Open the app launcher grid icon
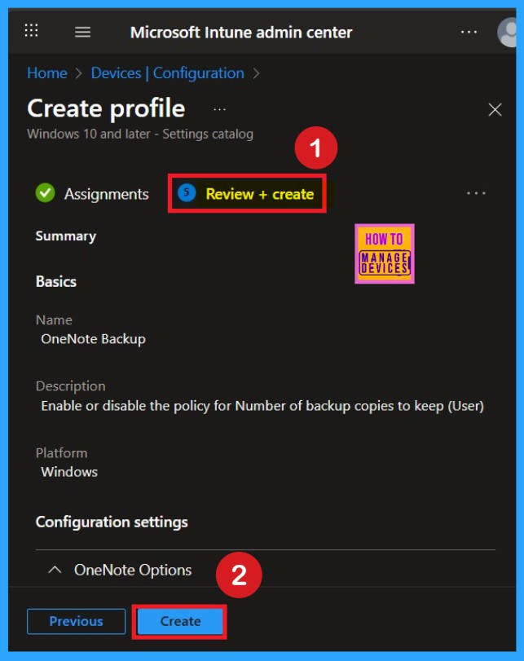The width and height of the screenshot is (524, 661). [x=31, y=30]
